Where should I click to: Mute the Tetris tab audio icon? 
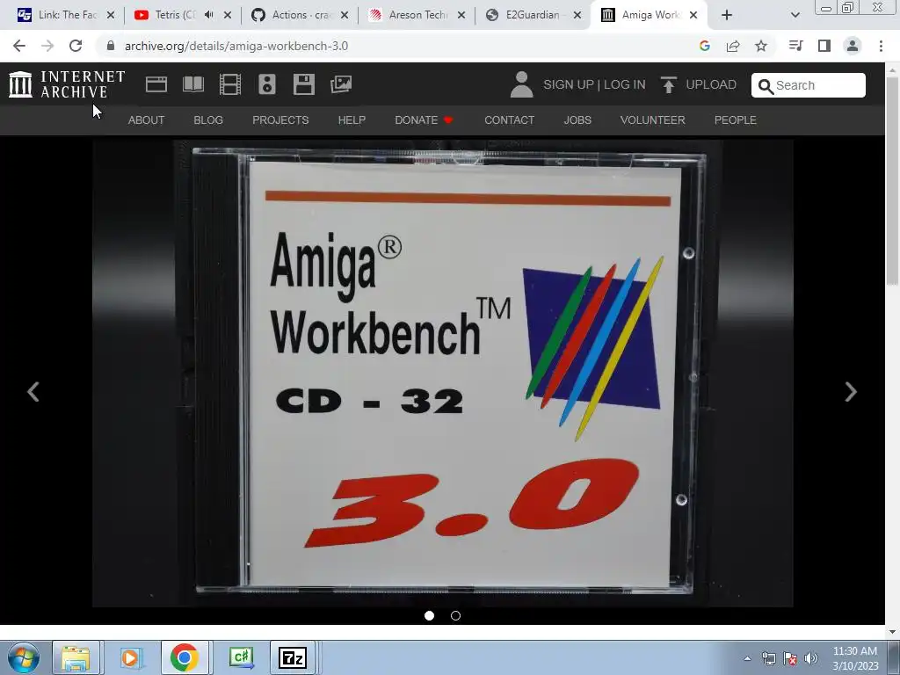click(x=209, y=15)
